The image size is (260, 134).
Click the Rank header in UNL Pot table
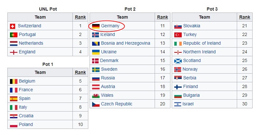(81, 17)
